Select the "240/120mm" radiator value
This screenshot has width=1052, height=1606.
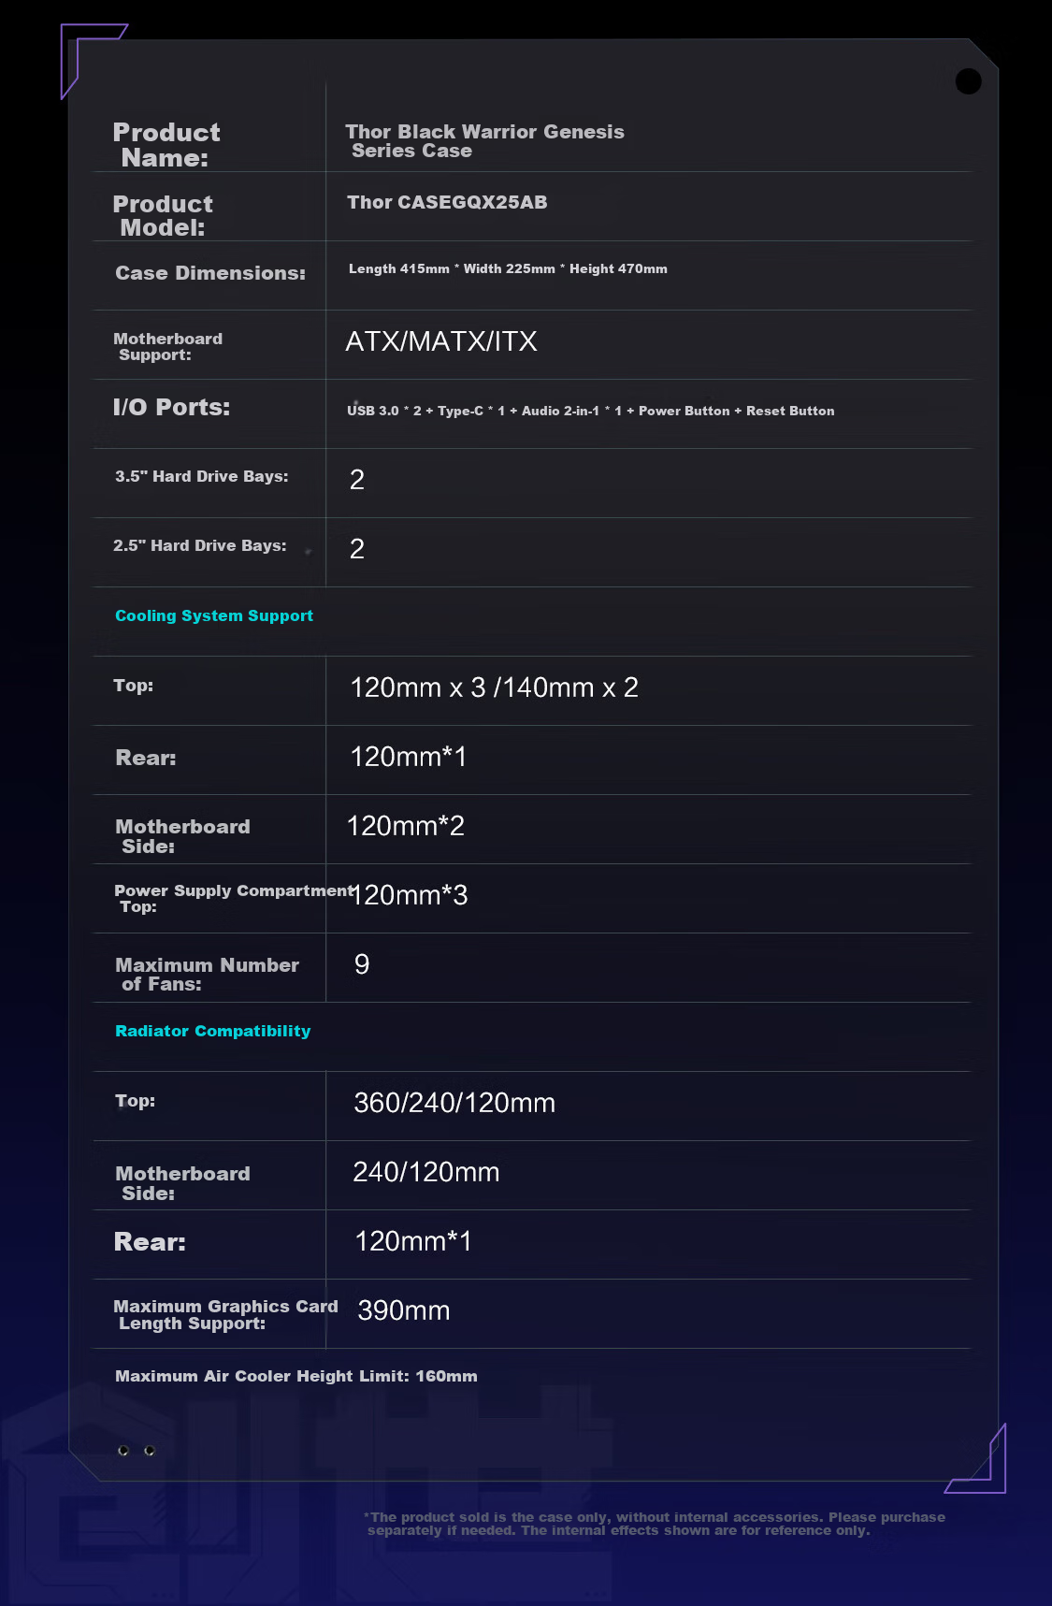pos(425,1172)
